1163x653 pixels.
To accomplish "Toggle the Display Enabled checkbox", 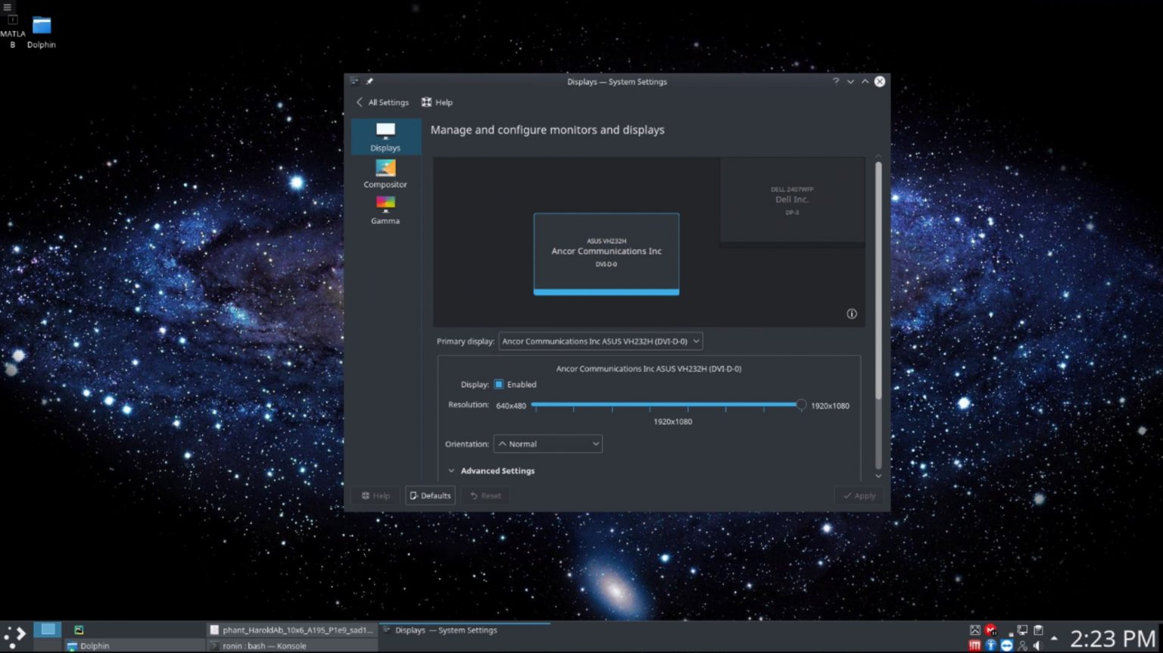I will click(x=499, y=385).
